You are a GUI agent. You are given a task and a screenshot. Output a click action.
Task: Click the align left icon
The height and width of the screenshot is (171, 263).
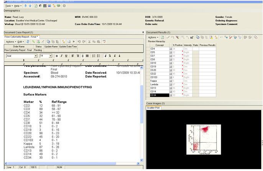pyautogui.click(x=72, y=56)
